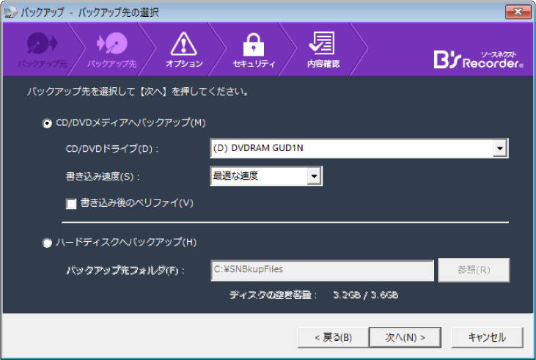Open the CD/DVDドライブ dropdown list
The width and height of the screenshot is (536, 360).
pyautogui.click(x=500, y=149)
